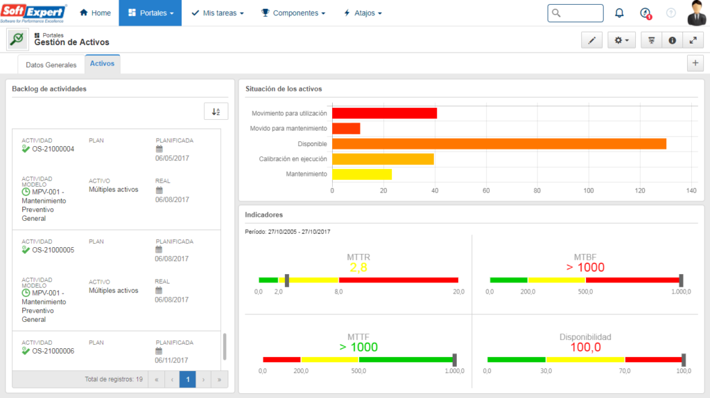Click the clock icon of first MPV-001 entry

(26, 192)
